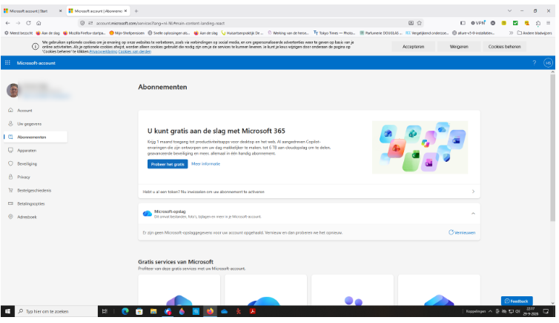Expand the token redemption row chevron
The image size is (559, 323).
[473, 192]
